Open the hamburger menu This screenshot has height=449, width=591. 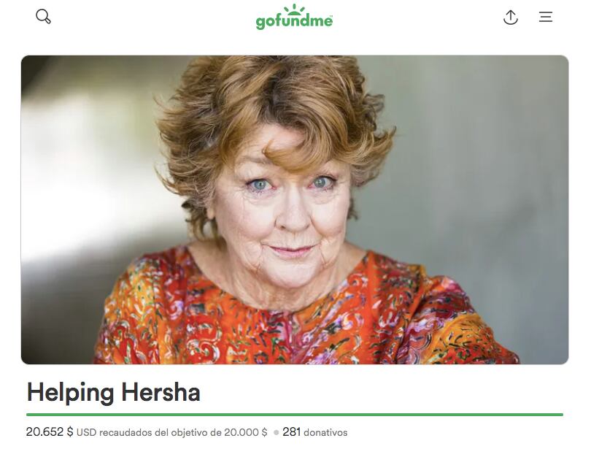click(x=545, y=17)
